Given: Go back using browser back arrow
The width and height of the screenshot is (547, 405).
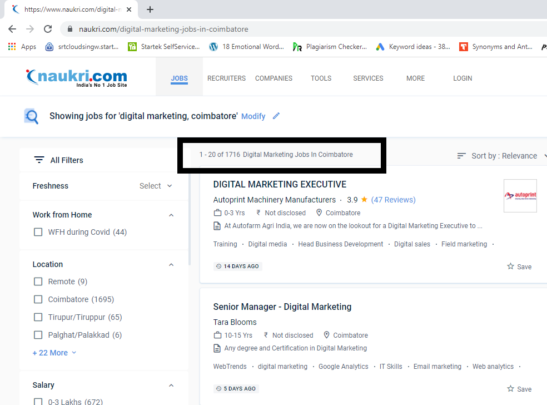Looking at the screenshot, I should point(12,29).
